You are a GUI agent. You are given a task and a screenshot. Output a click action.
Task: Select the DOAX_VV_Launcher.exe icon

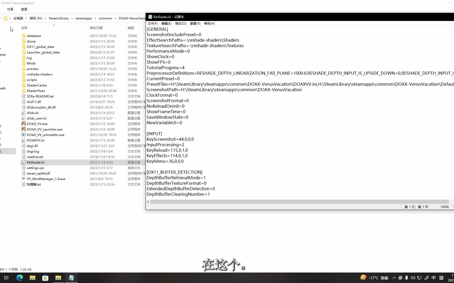[24, 129]
